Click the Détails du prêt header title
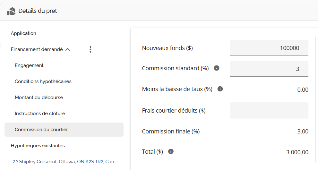This screenshot has height=170, width=318. 38,11
